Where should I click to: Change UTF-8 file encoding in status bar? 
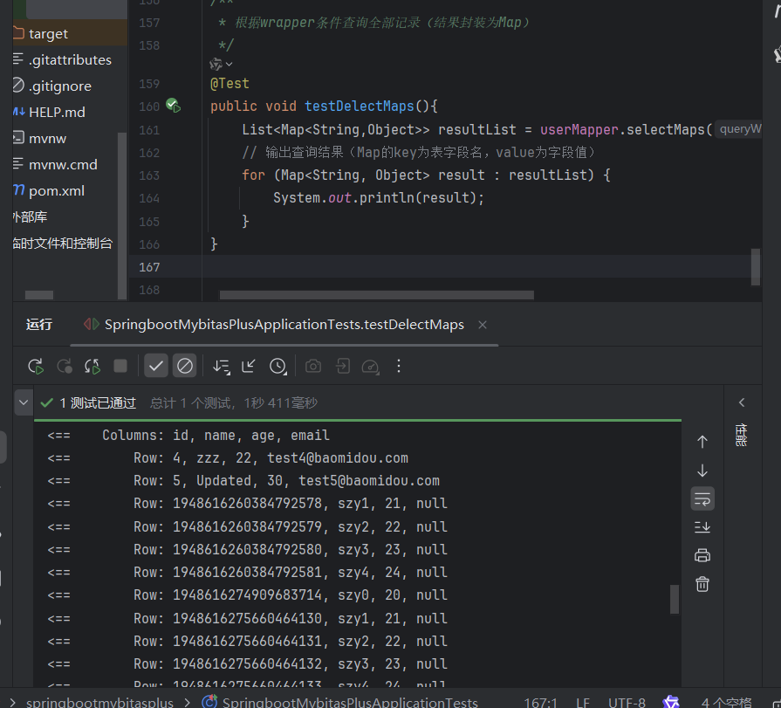pyautogui.click(x=627, y=703)
